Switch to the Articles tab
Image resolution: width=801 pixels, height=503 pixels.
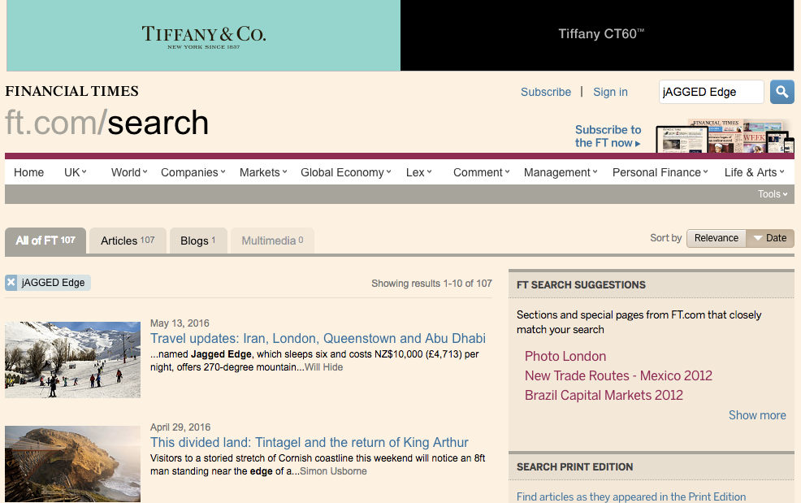point(128,241)
